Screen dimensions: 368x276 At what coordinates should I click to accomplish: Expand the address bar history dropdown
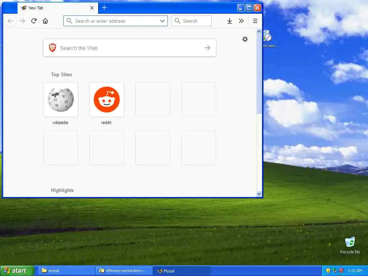(x=162, y=21)
